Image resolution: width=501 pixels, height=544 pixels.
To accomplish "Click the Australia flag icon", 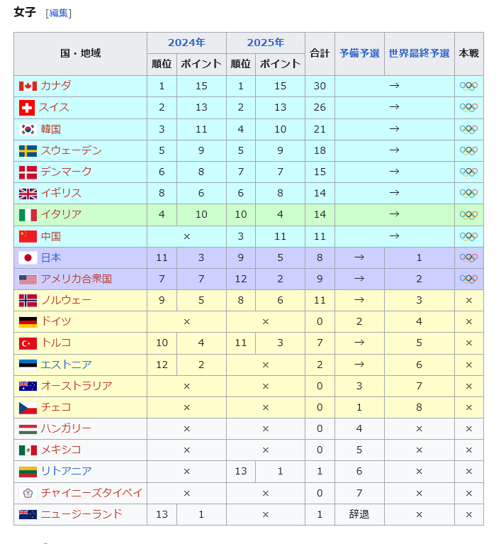I will point(28,386).
